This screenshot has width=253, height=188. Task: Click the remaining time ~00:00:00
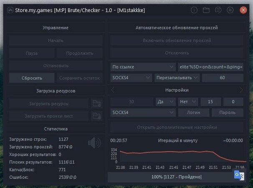tap(233, 140)
